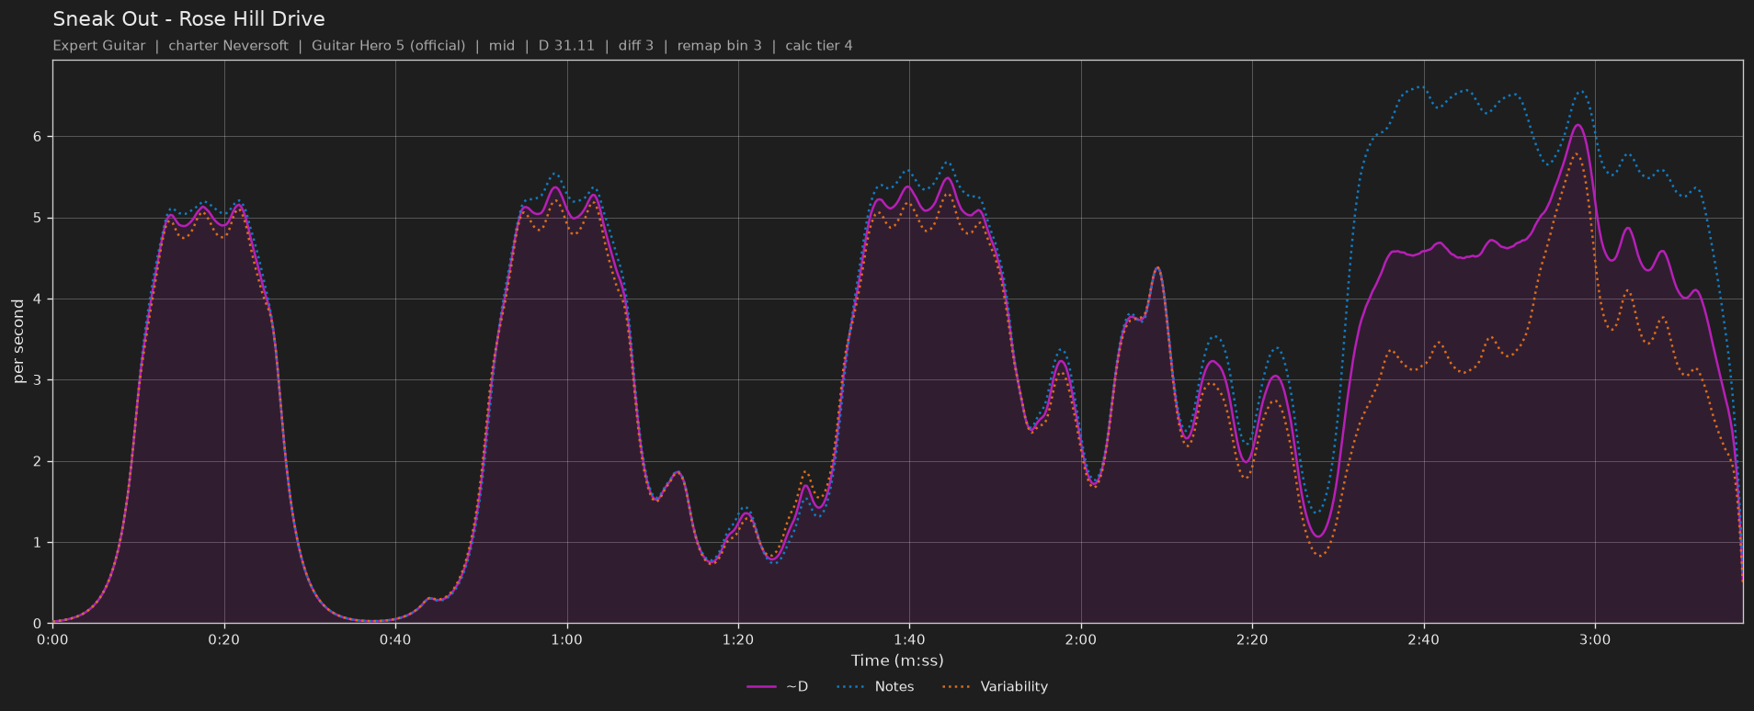Click the chart title 'Sneak Out - Rose Hill Drive'

[x=188, y=19]
